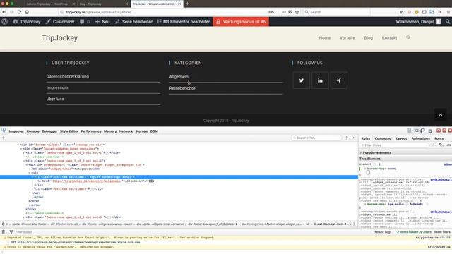Click the Wartungsmodus ist AN button

pos(241,22)
